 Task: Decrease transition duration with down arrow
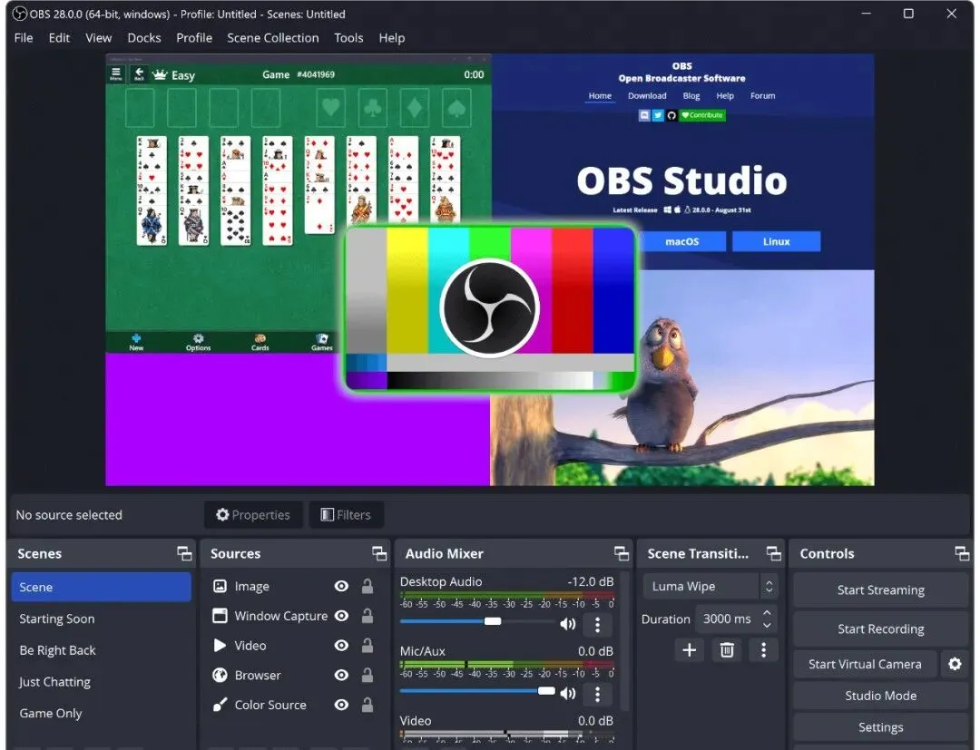pyautogui.click(x=767, y=625)
